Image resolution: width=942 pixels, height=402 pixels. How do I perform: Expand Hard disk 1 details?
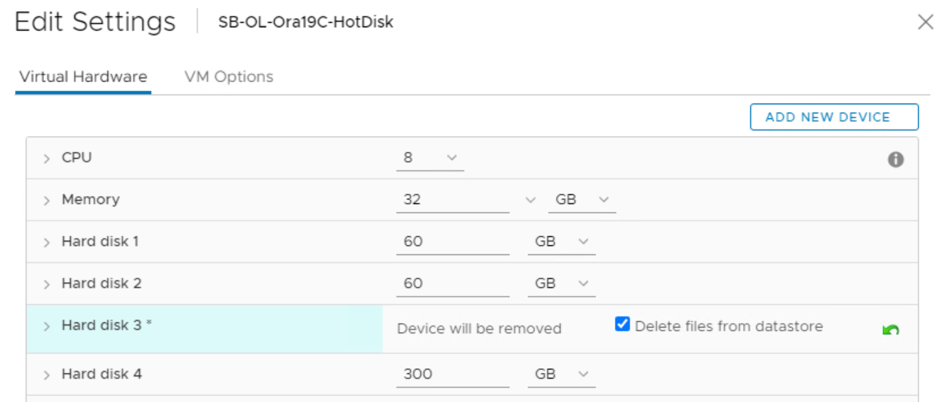(x=47, y=243)
